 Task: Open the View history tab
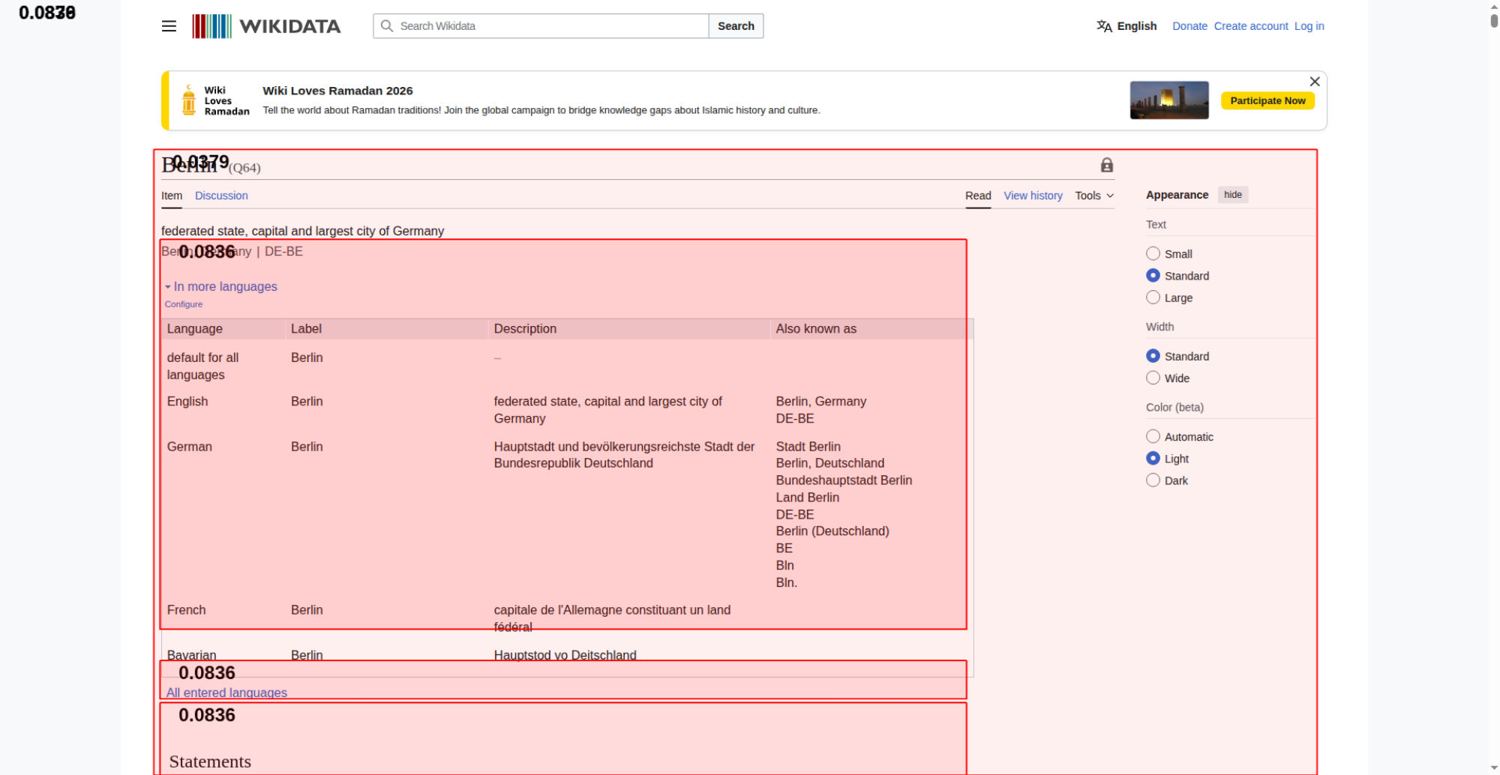(x=1033, y=196)
